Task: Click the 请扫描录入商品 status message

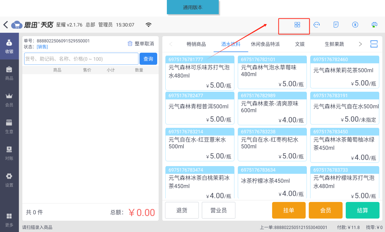Action: (x=37, y=227)
